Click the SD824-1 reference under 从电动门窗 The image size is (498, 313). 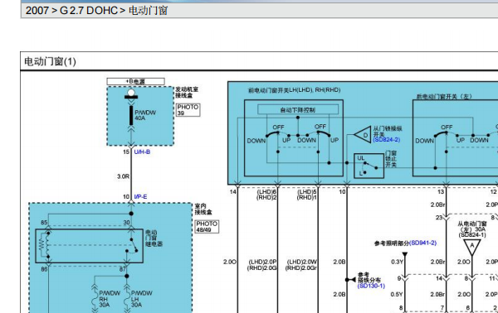coord(472,235)
